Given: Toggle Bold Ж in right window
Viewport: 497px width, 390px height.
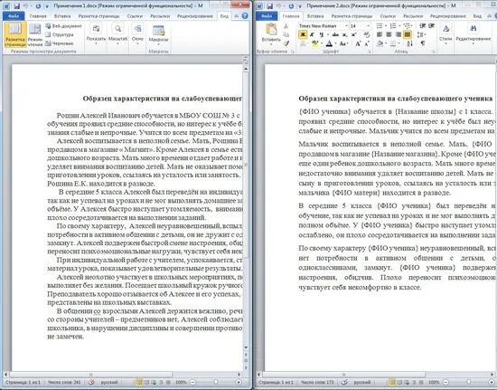Looking at the screenshot, I should point(303,34).
